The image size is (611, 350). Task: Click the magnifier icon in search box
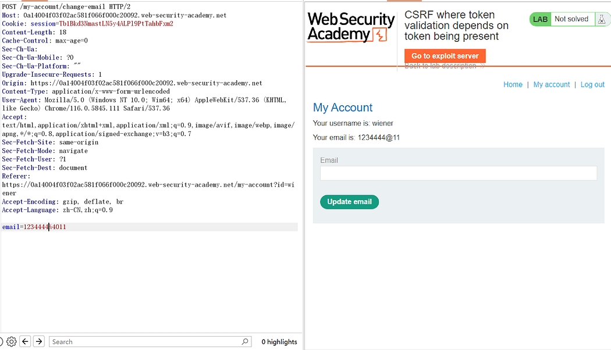tap(245, 342)
